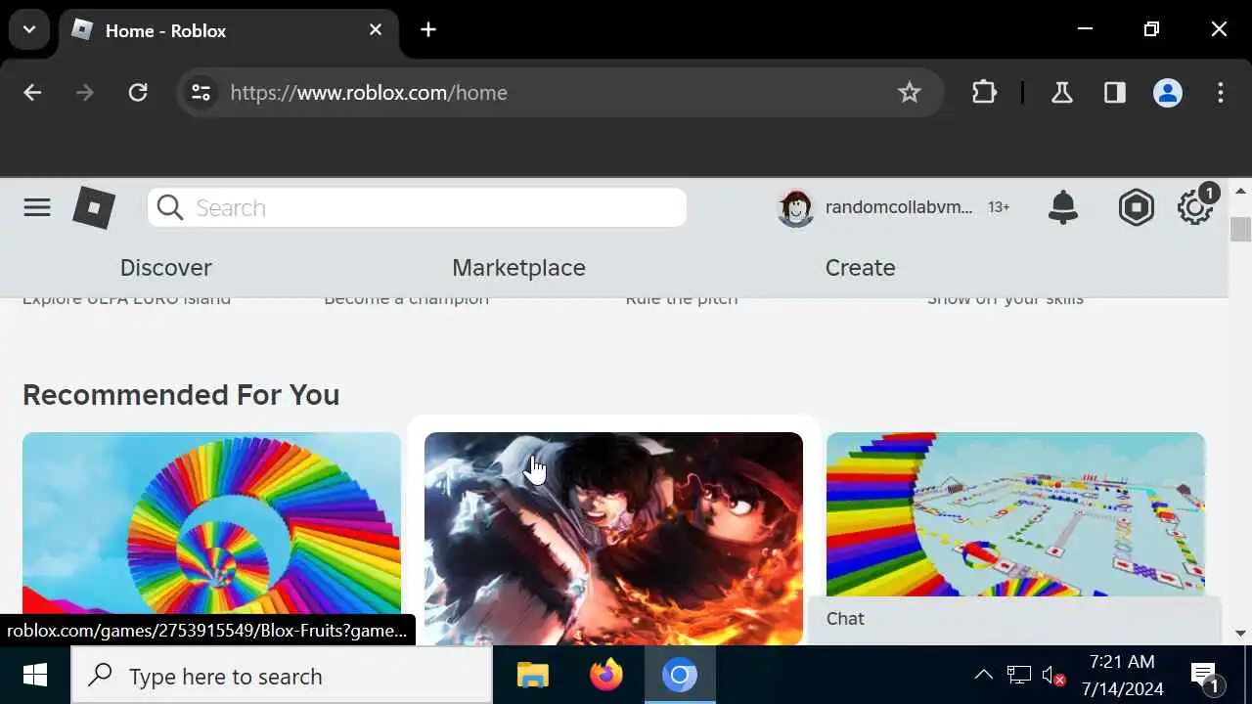Click the Roblox logo home icon
1252x704 pixels.
click(94, 207)
